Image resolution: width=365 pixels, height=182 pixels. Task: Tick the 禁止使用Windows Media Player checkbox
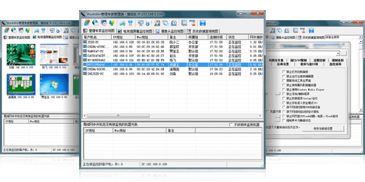(284, 90)
